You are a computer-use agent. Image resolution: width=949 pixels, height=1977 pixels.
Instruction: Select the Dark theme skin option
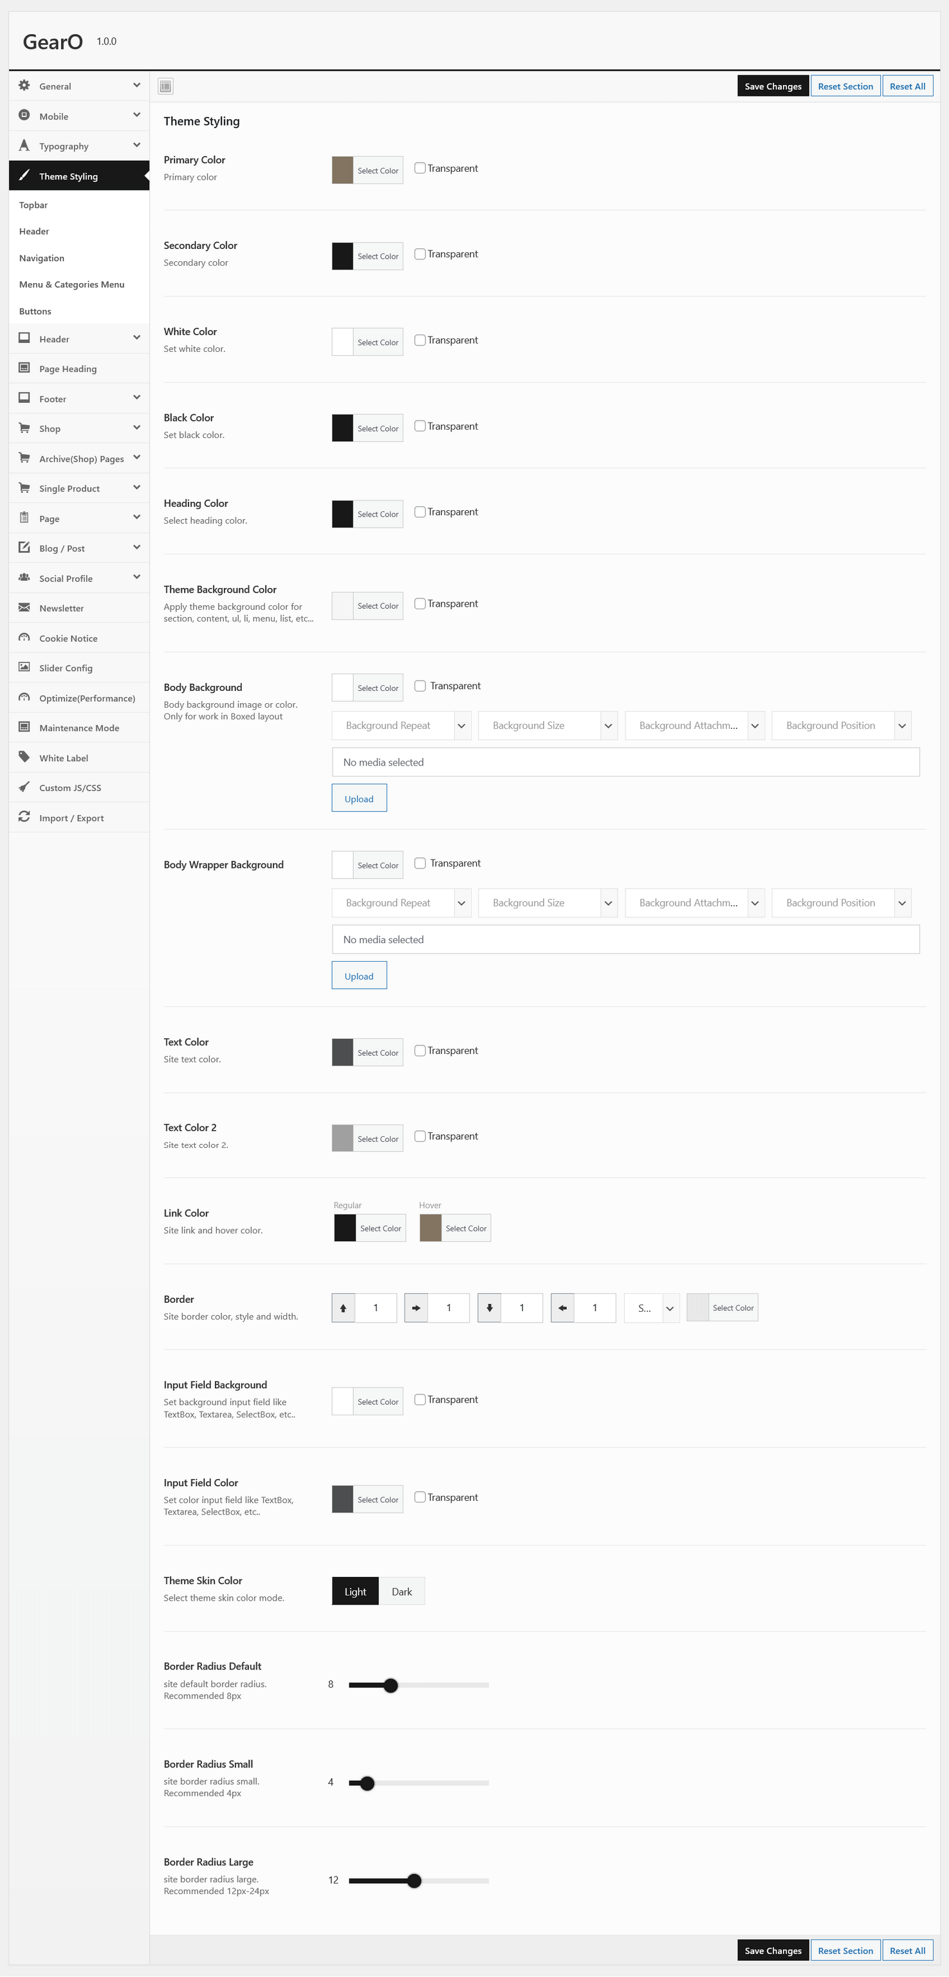coord(401,1591)
